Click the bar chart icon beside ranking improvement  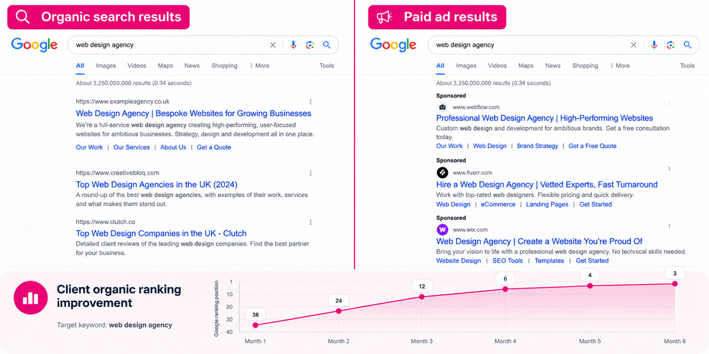(x=30, y=297)
